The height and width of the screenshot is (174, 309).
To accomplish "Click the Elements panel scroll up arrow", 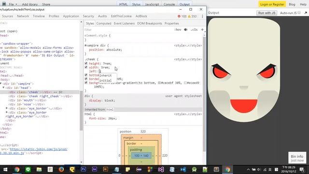I will pos(81,22).
